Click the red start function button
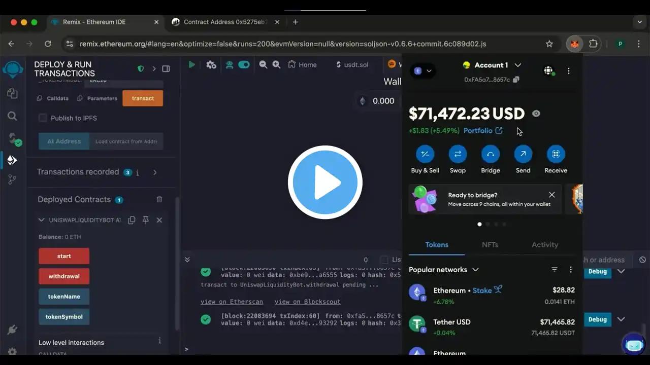650x365 pixels. tap(64, 256)
